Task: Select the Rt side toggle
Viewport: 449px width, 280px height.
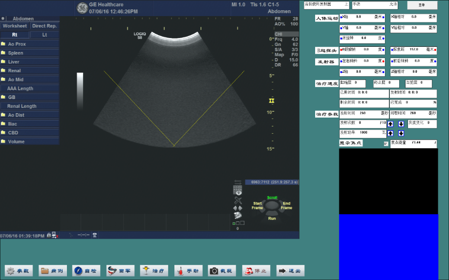Action: 15,35
